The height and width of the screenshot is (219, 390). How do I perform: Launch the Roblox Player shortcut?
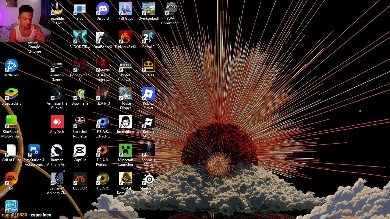tap(148, 99)
